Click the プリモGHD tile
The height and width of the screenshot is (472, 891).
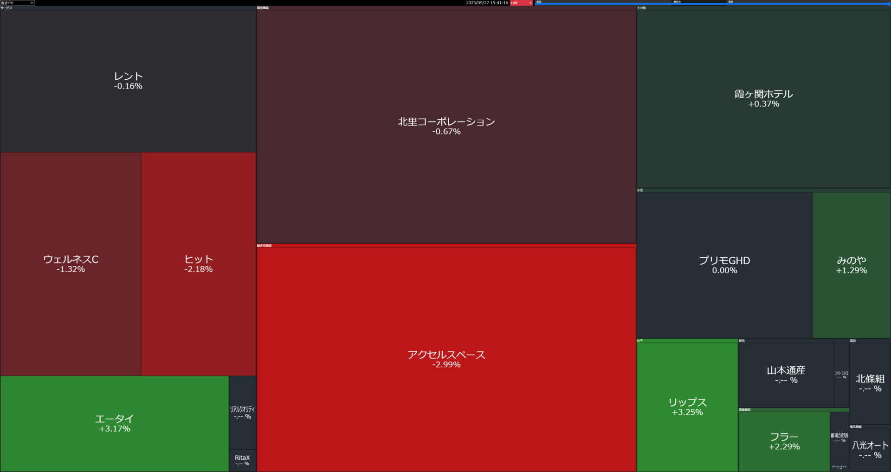click(724, 265)
